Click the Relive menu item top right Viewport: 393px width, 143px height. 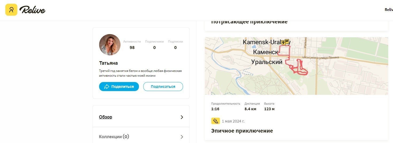click(x=389, y=10)
